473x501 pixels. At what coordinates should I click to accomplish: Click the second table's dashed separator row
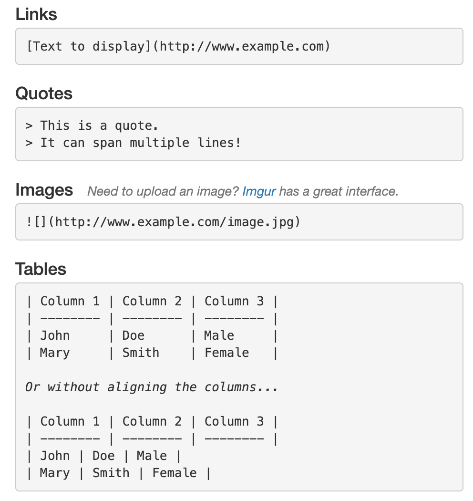(x=153, y=438)
